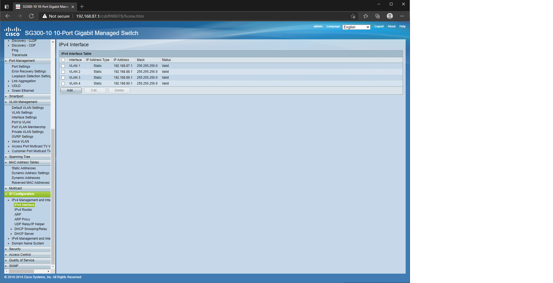Select all rows in IPv4 Interface Table
This screenshot has width=553, height=283.
click(x=63, y=60)
